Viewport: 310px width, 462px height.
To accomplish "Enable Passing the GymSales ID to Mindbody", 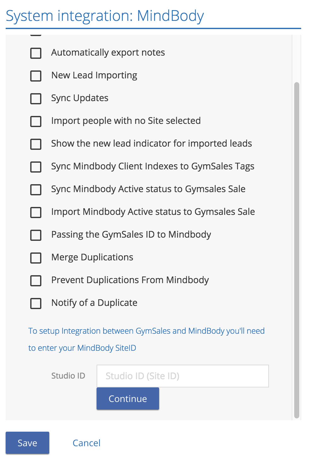I will coord(36,235).
